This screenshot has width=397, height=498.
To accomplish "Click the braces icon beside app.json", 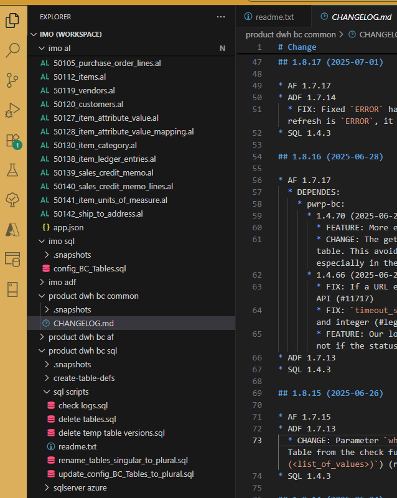I will [45, 227].
